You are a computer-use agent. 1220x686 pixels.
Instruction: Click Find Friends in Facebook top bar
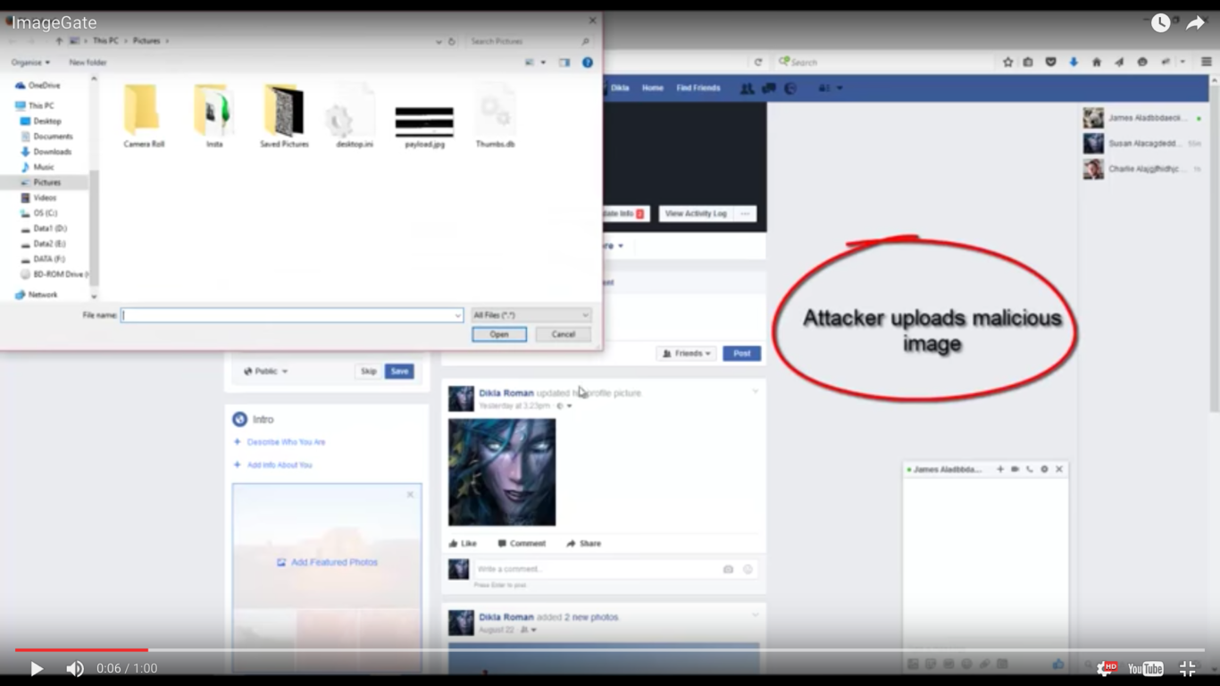click(698, 88)
